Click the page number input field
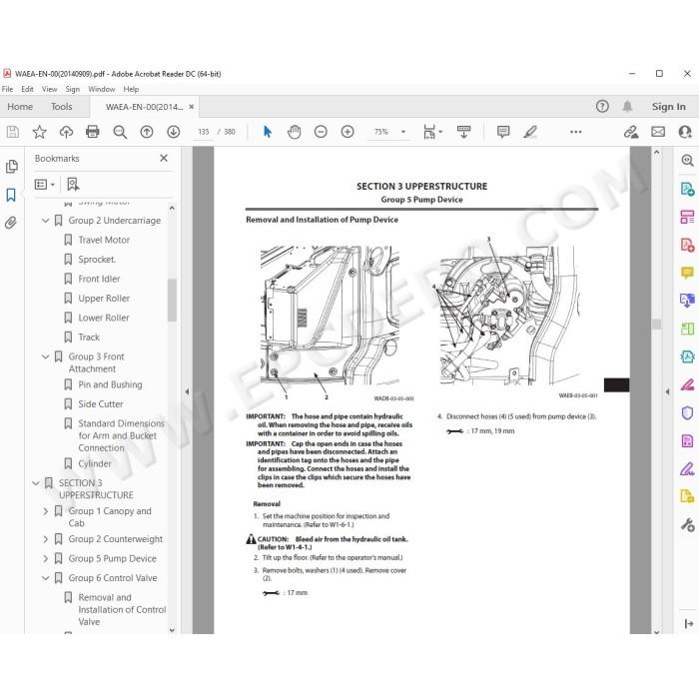This screenshot has height=699, width=699. tap(204, 132)
